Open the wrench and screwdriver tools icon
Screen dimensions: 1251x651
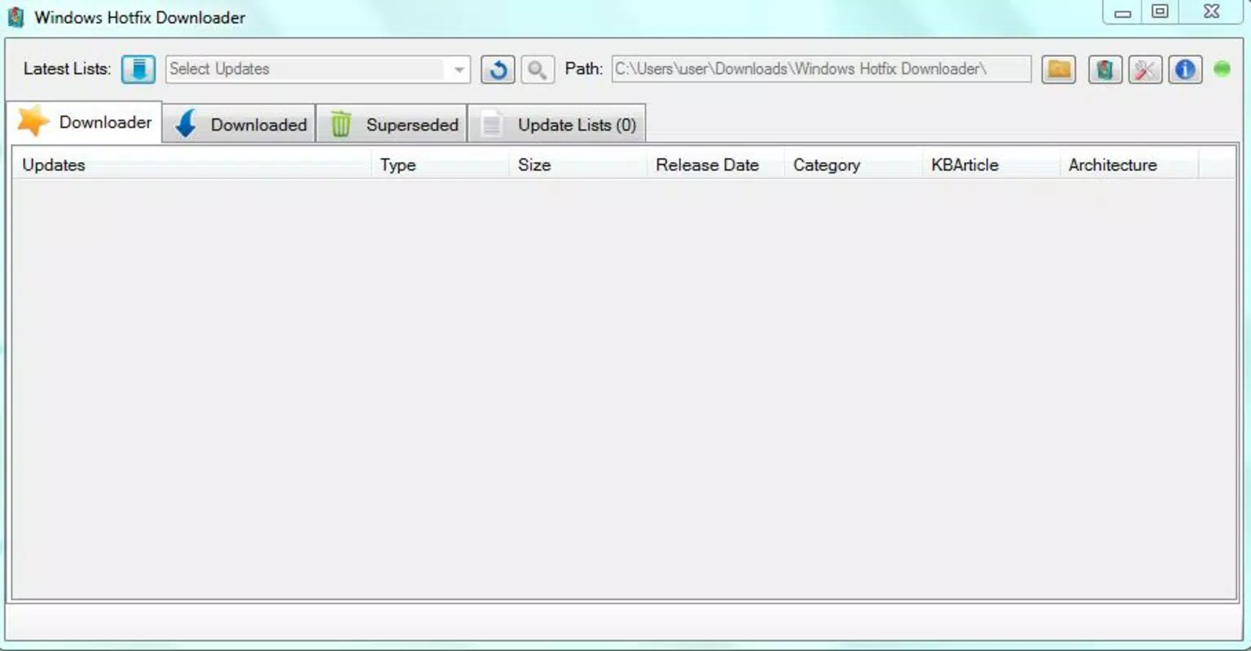(x=1145, y=69)
